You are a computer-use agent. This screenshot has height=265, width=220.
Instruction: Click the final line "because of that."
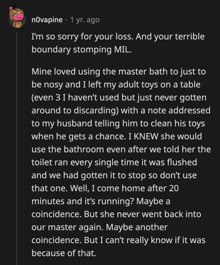pyautogui.click(x=64, y=253)
